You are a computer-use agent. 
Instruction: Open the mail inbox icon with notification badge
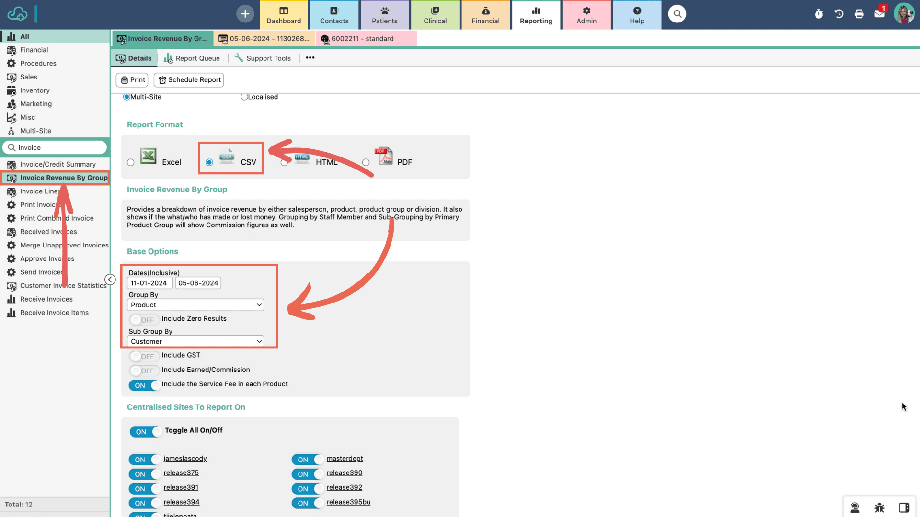[879, 14]
